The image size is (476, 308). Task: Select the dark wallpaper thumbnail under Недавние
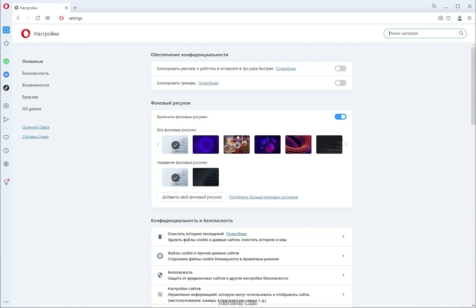pos(206,177)
